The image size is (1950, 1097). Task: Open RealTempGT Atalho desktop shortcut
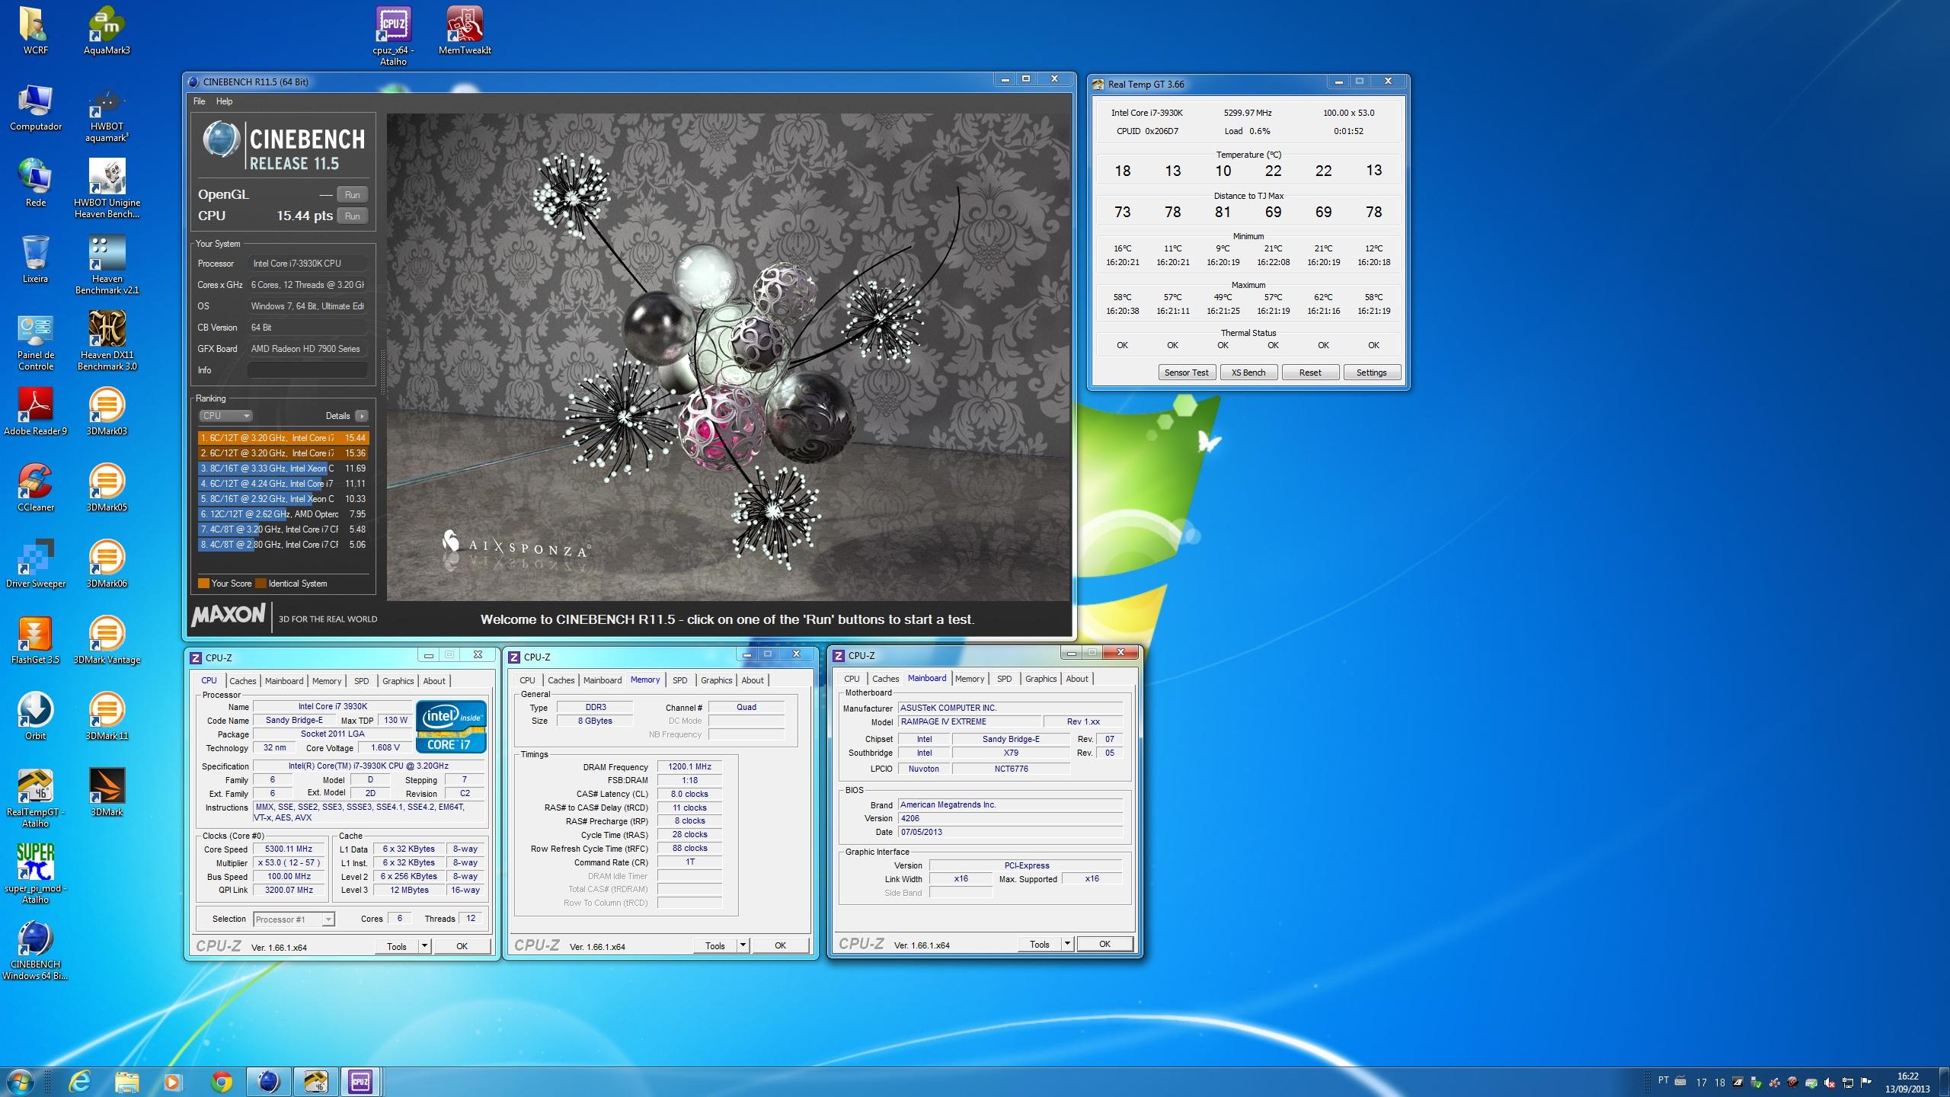coord(35,798)
